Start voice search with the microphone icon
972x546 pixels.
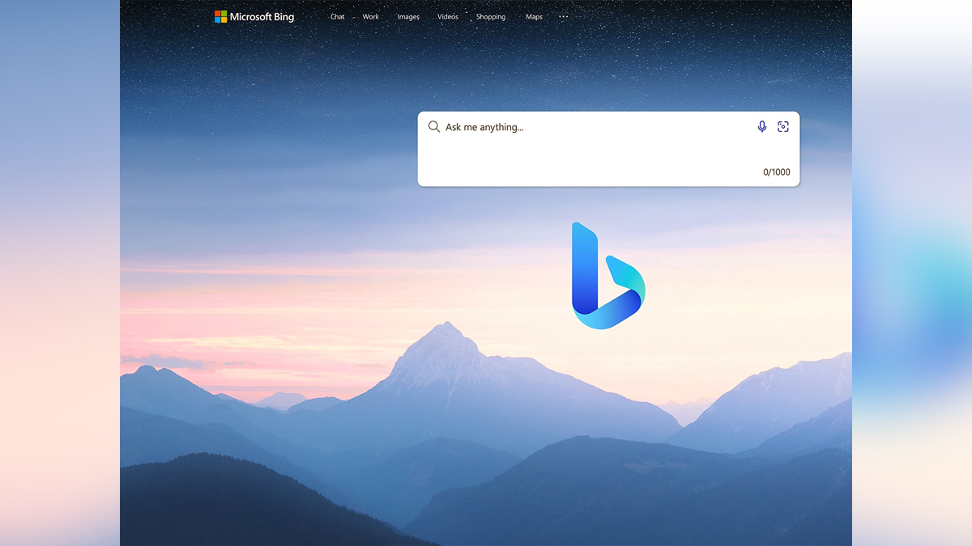click(x=762, y=127)
